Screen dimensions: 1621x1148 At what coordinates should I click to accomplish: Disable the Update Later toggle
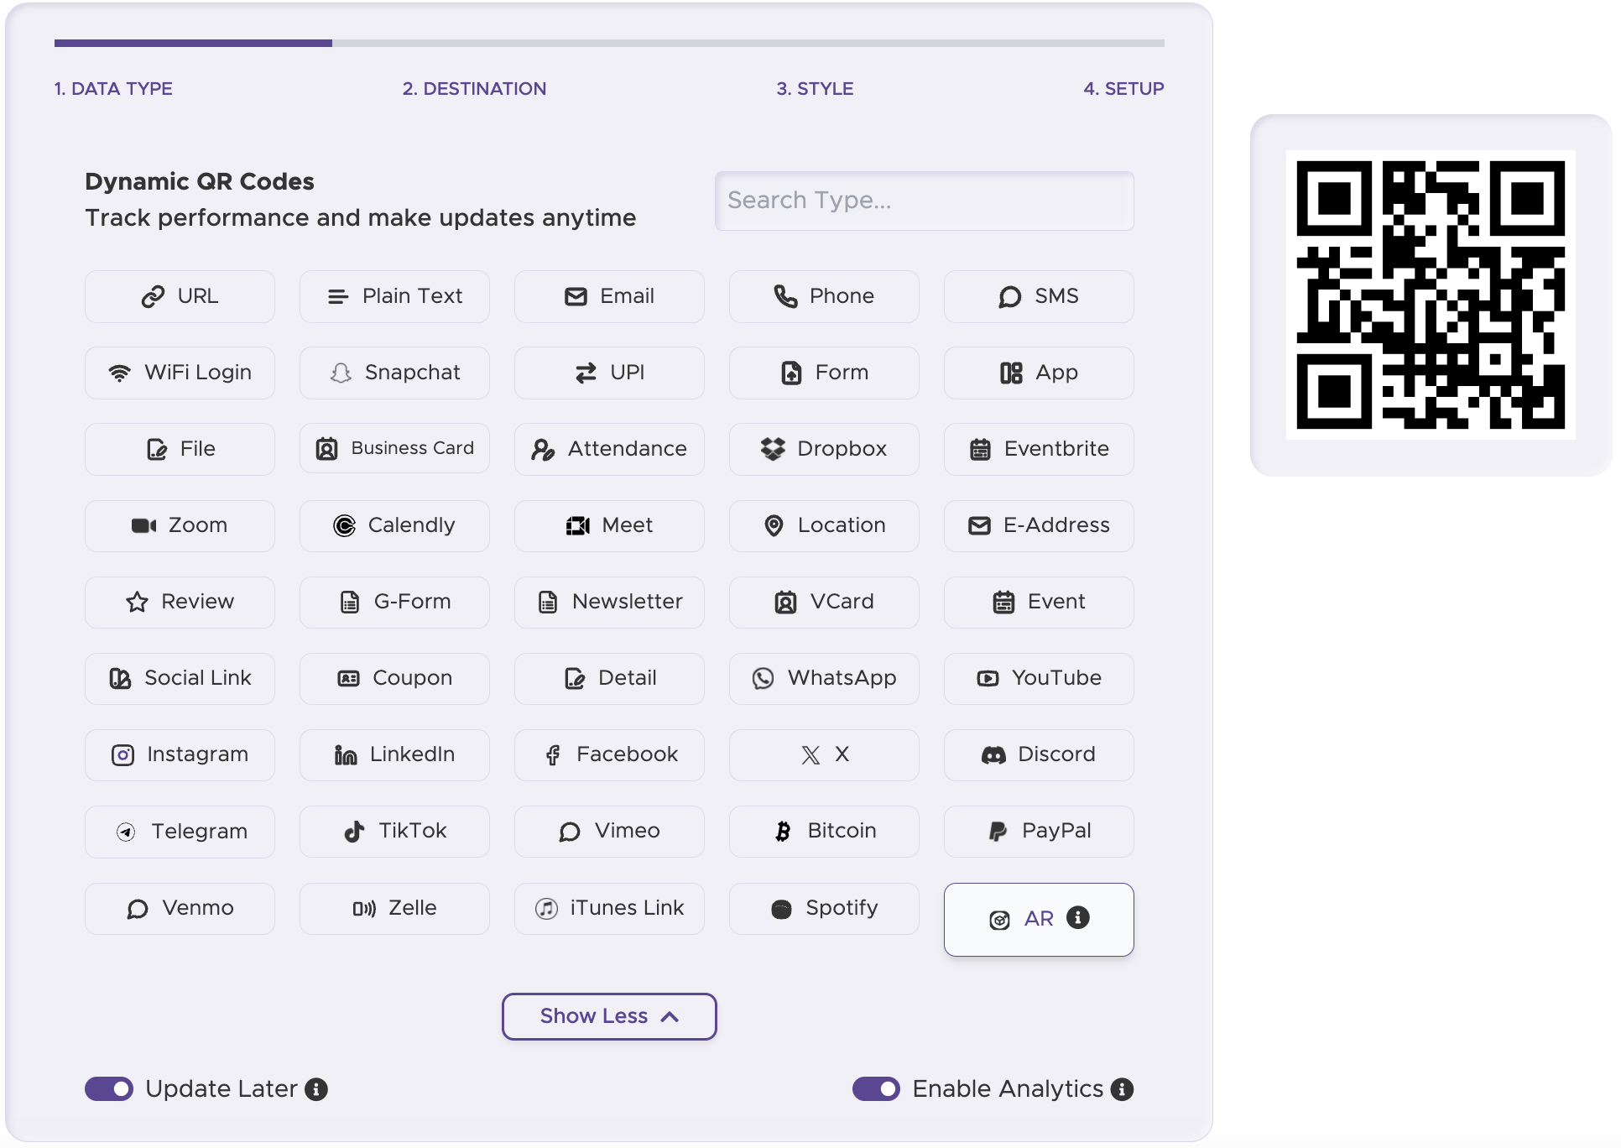[x=109, y=1088]
